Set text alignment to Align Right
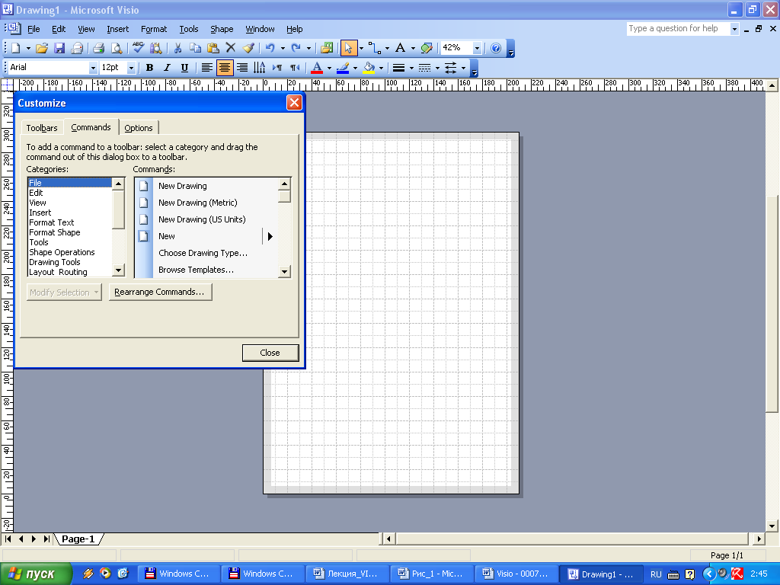 pyautogui.click(x=242, y=68)
